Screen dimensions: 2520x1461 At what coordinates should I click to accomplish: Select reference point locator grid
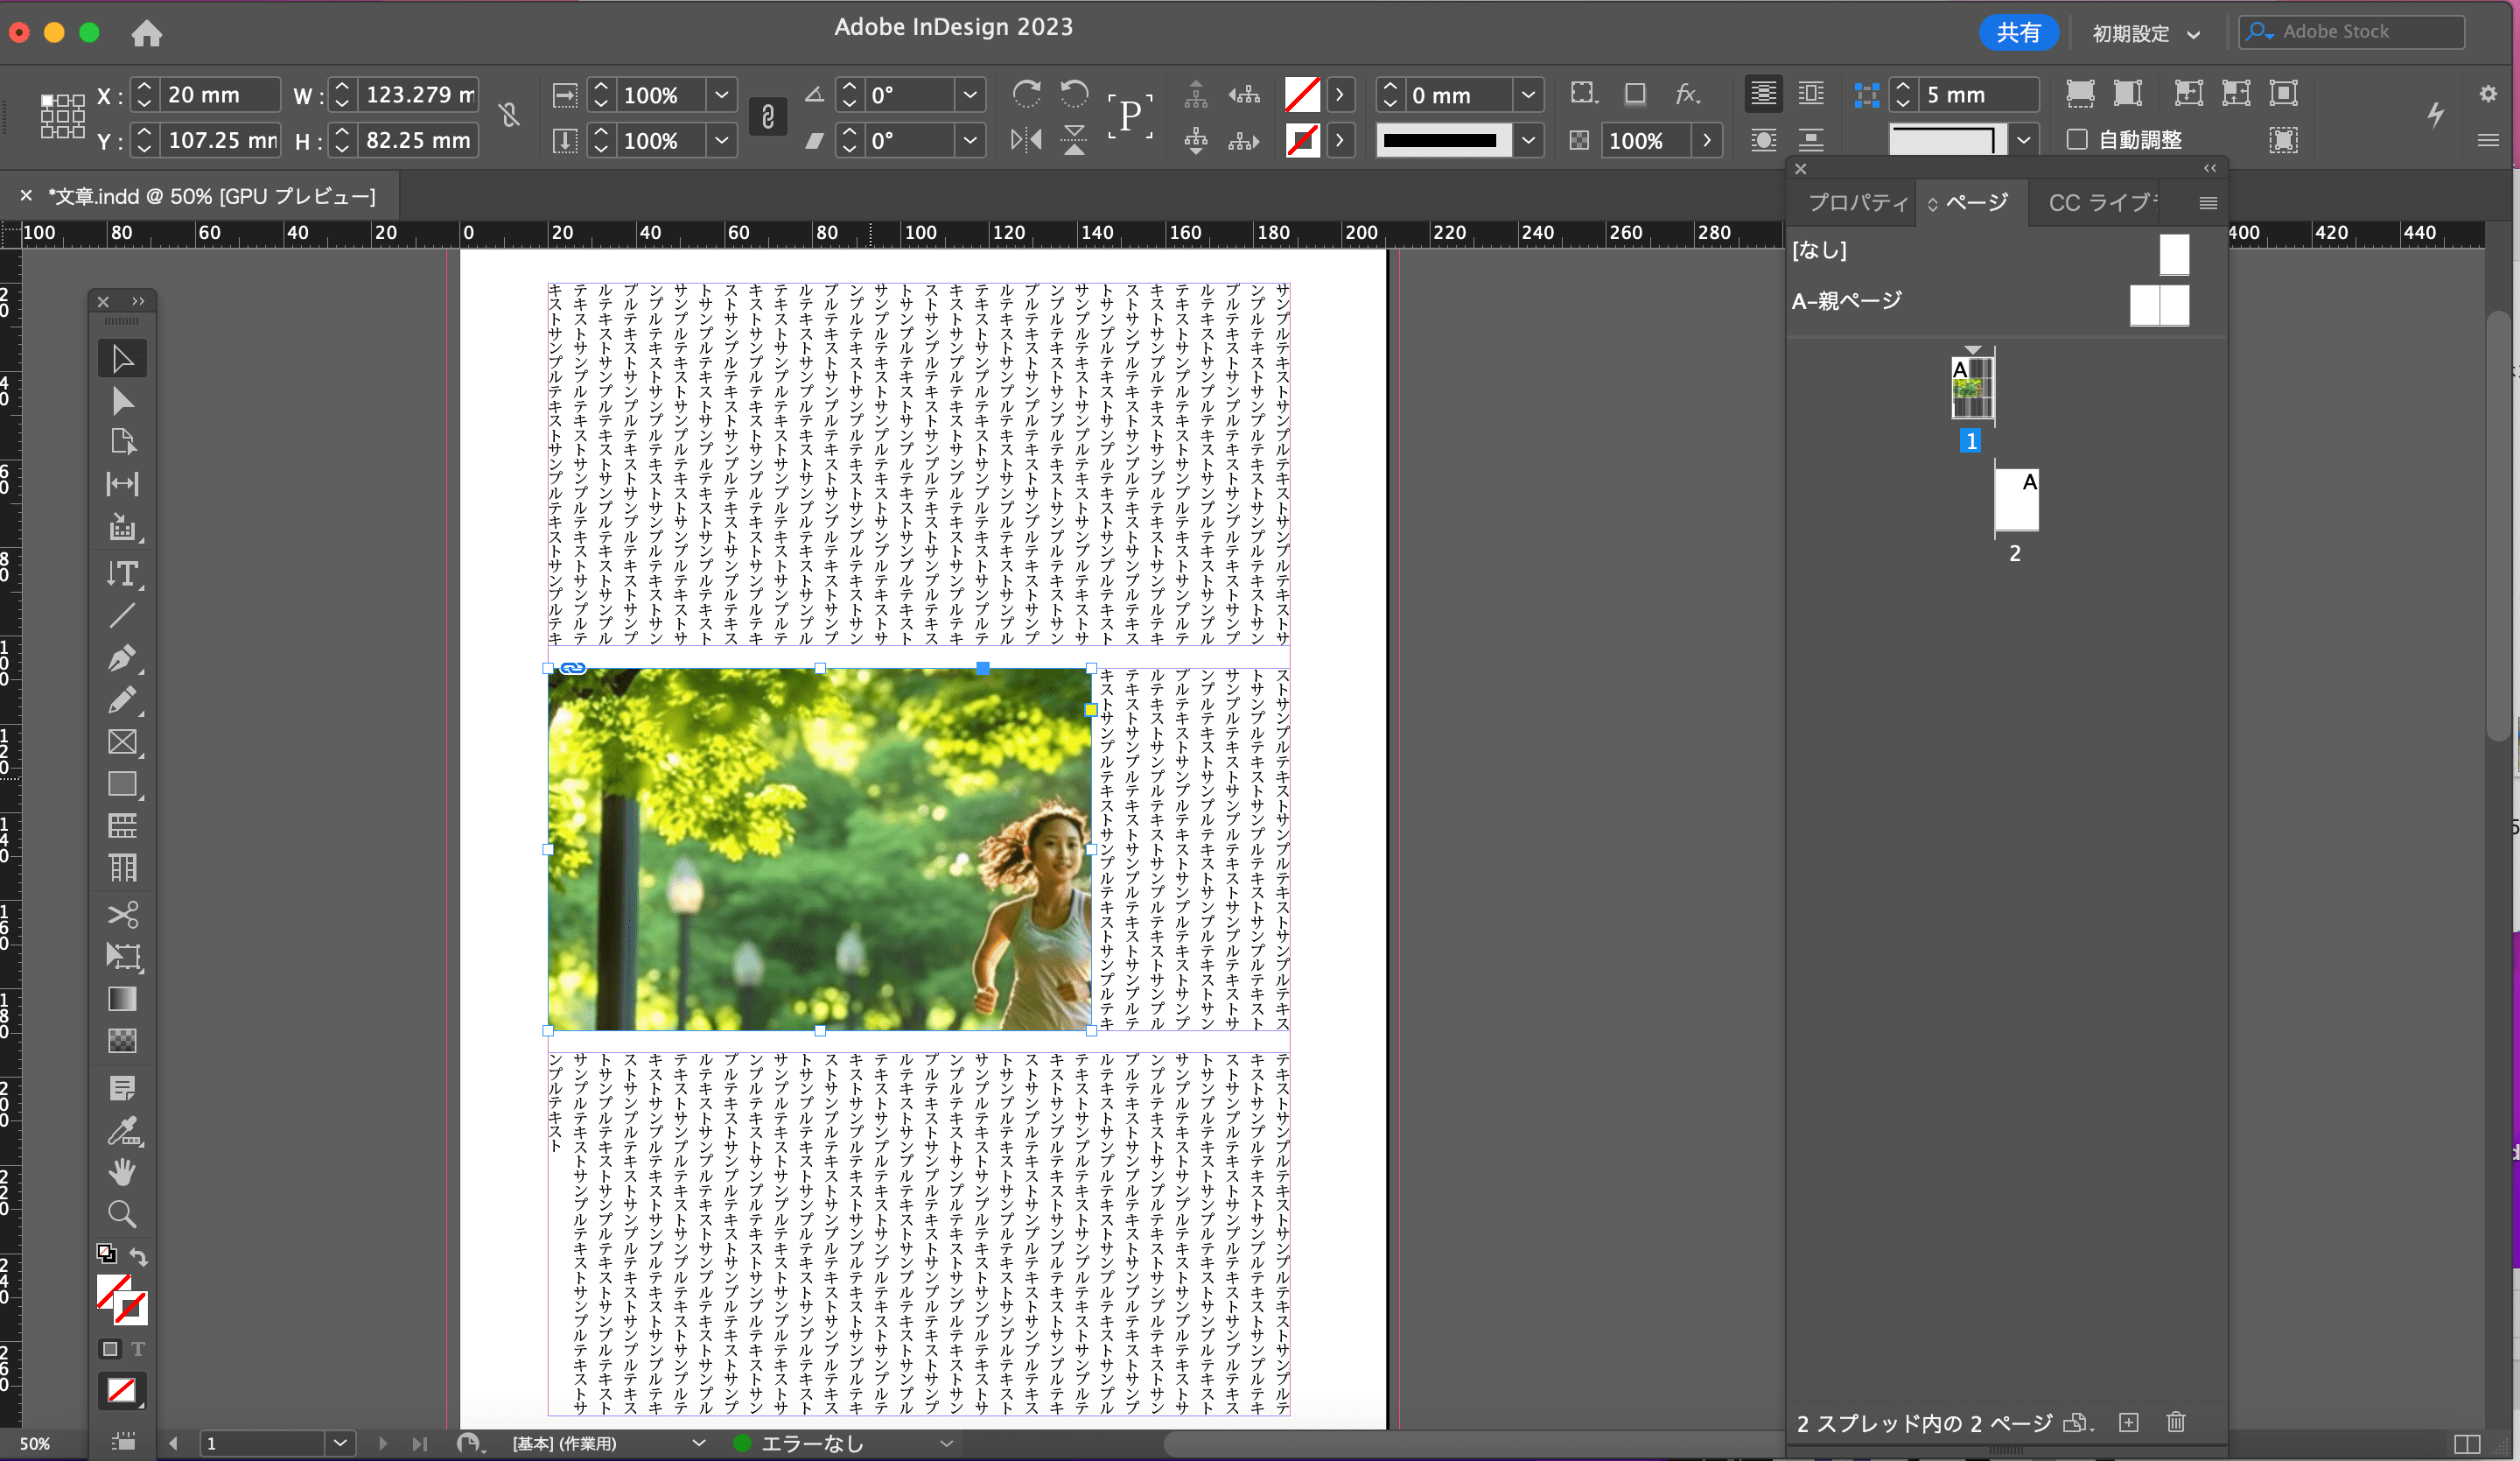(x=62, y=116)
